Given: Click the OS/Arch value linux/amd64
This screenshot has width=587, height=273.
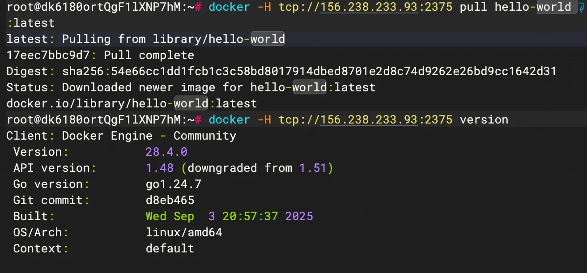Looking at the screenshot, I should (184, 233).
